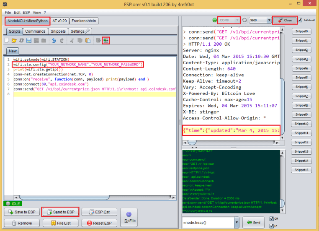319x231 pixels.
Task: Click the Send to ESP button
Action: 61,212
